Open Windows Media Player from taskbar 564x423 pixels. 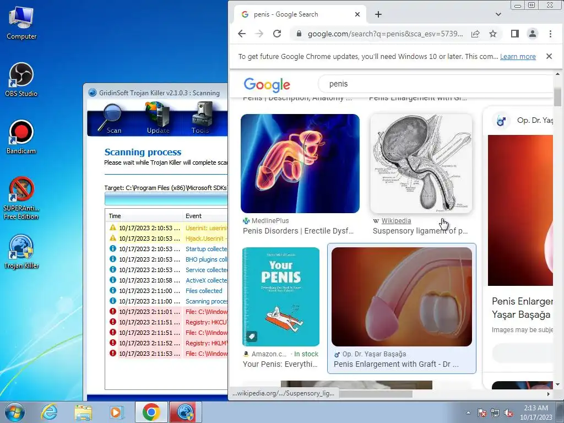pos(116,412)
